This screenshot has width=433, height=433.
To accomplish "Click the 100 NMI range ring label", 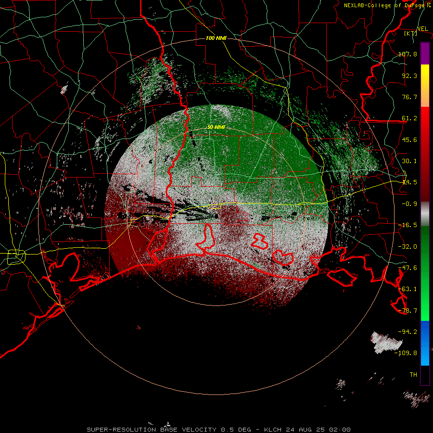I will (x=216, y=38).
